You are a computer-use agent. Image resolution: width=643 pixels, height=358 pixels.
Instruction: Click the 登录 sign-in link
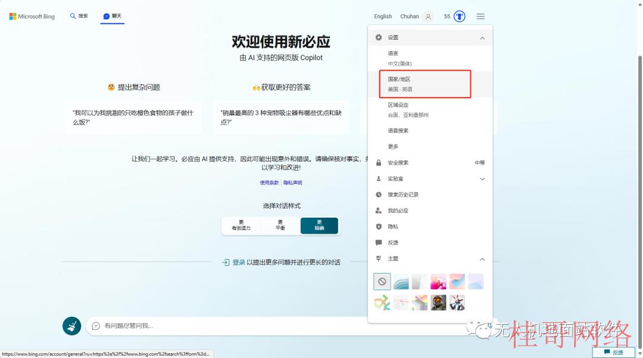[x=239, y=262]
